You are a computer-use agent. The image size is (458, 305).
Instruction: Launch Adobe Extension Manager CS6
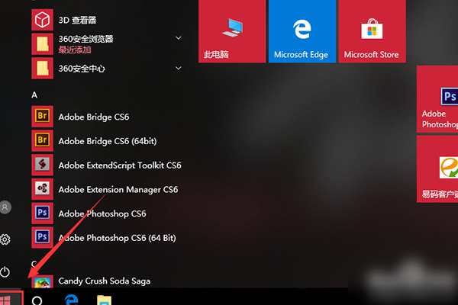coord(118,189)
